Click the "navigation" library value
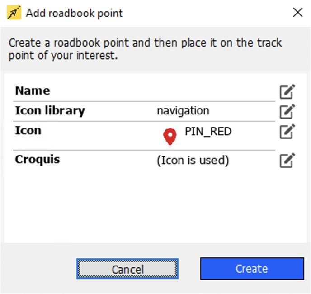 tap(183, 110)
